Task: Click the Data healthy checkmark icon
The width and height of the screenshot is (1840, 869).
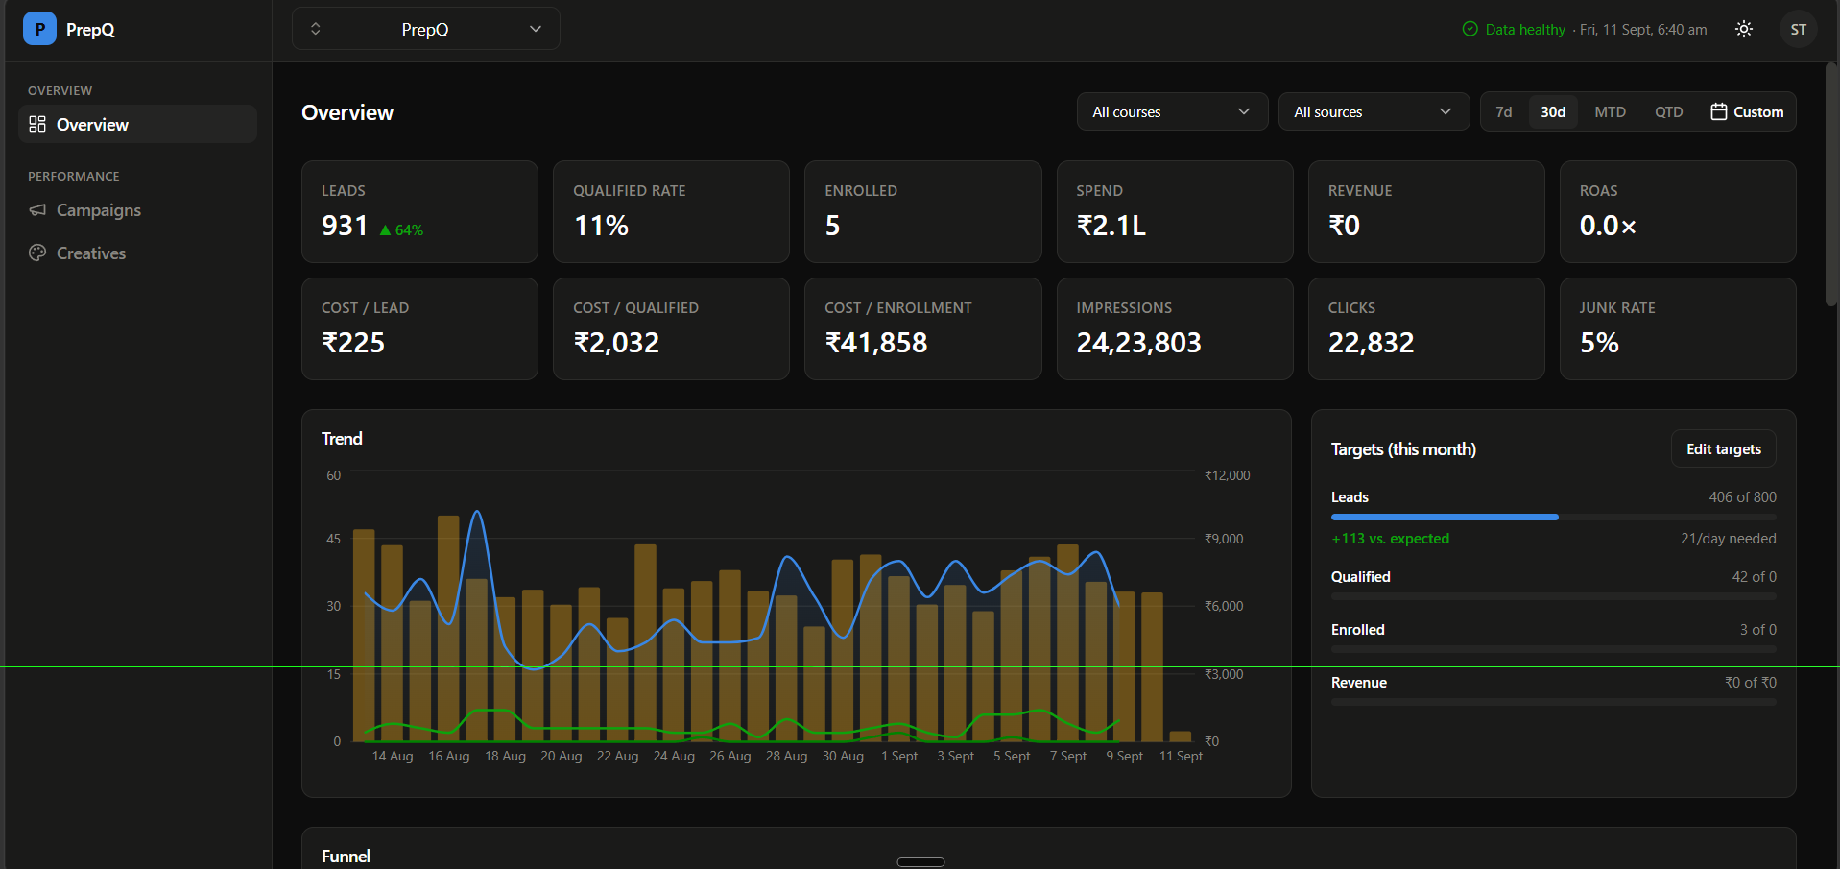Action: (1470, 29)
